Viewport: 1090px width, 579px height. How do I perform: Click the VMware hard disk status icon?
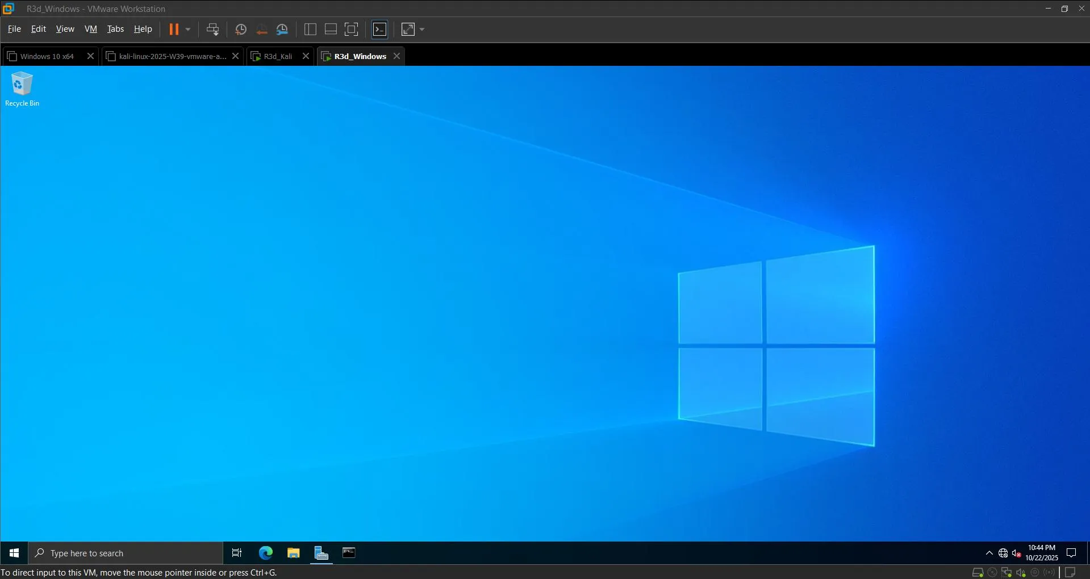tap(978, 572)
